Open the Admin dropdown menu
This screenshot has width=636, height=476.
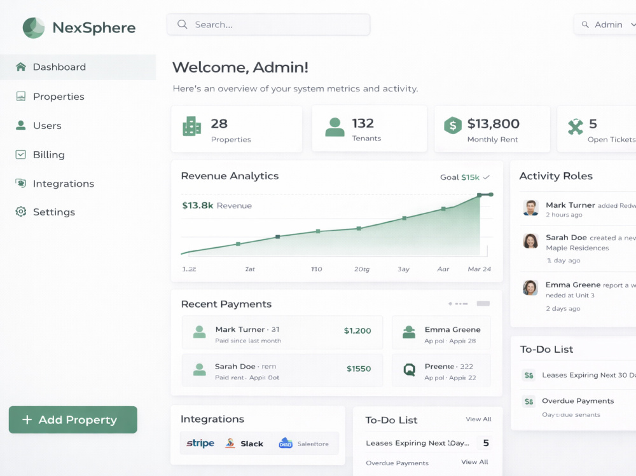point(605,24)
